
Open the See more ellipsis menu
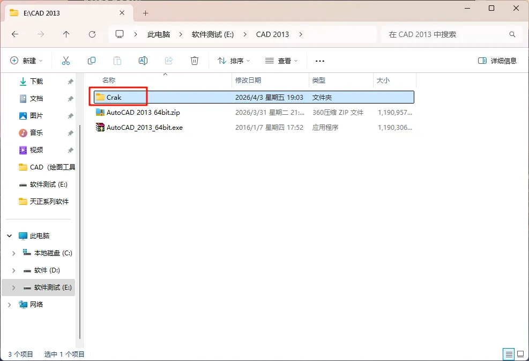pos(320,61)
